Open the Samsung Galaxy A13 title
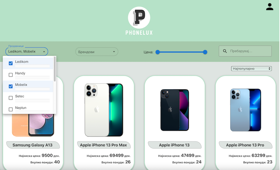Viewport: 280px width, 170px height. (32, 145)
